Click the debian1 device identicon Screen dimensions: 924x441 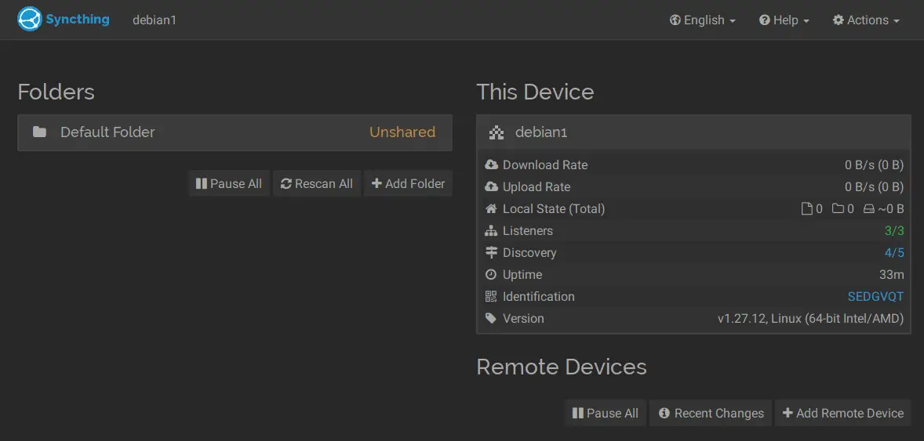click(x=496, y=132)
